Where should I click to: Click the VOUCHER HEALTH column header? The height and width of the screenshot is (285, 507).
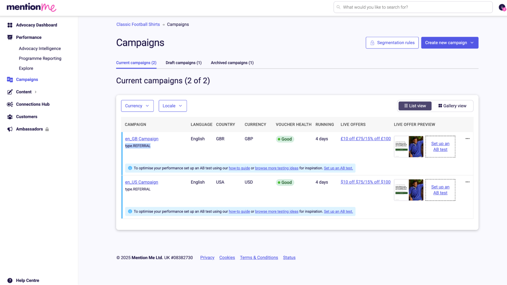[x=293, y=124]
